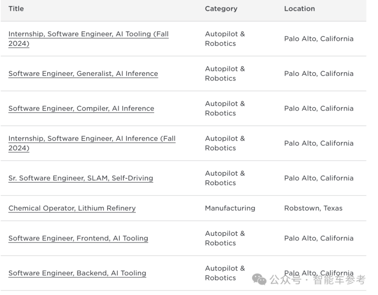This screenshot has width=378, height=295.
Task: Click the Category column header
Action: pyautogui.click(x=221, y=9)
